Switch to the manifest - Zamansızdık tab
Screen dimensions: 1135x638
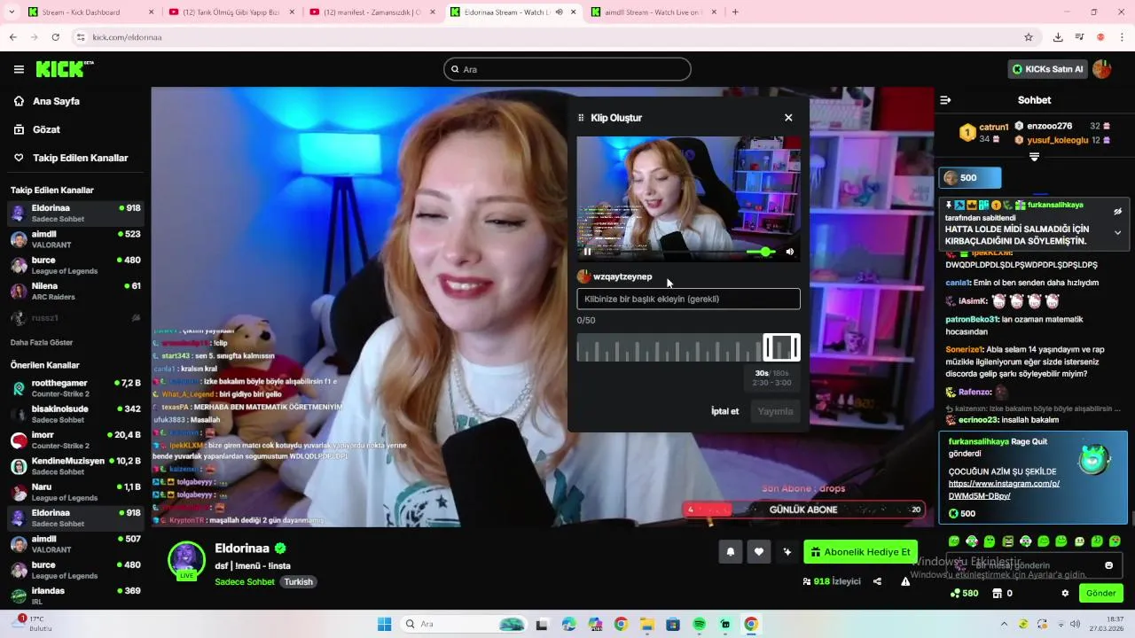[x=371, y=12]
